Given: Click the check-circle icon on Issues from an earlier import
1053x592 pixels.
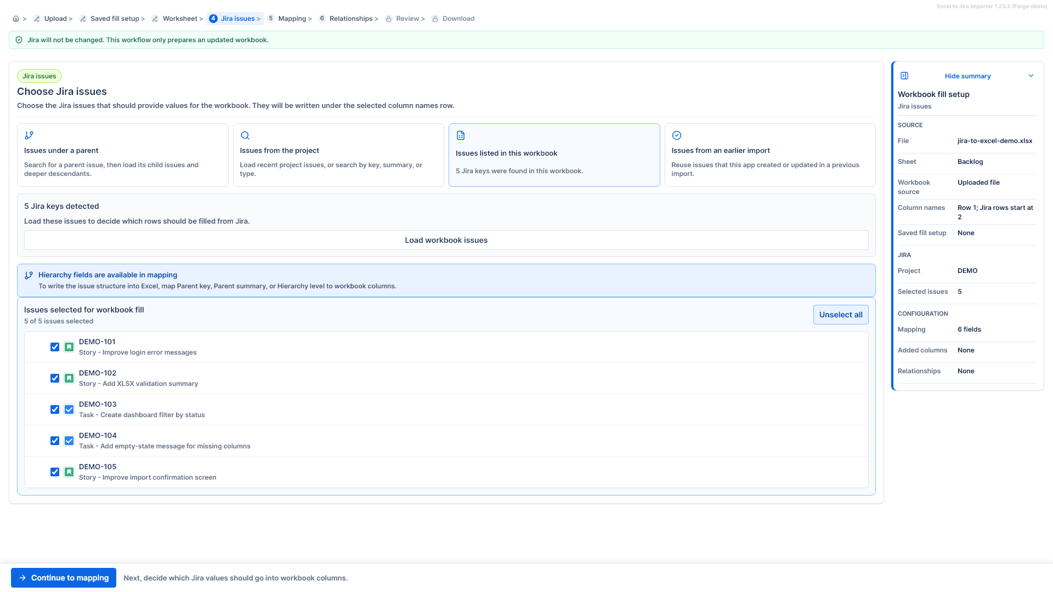Looking at the screenshot, I should pyautogui.click(x=677, y=135).
